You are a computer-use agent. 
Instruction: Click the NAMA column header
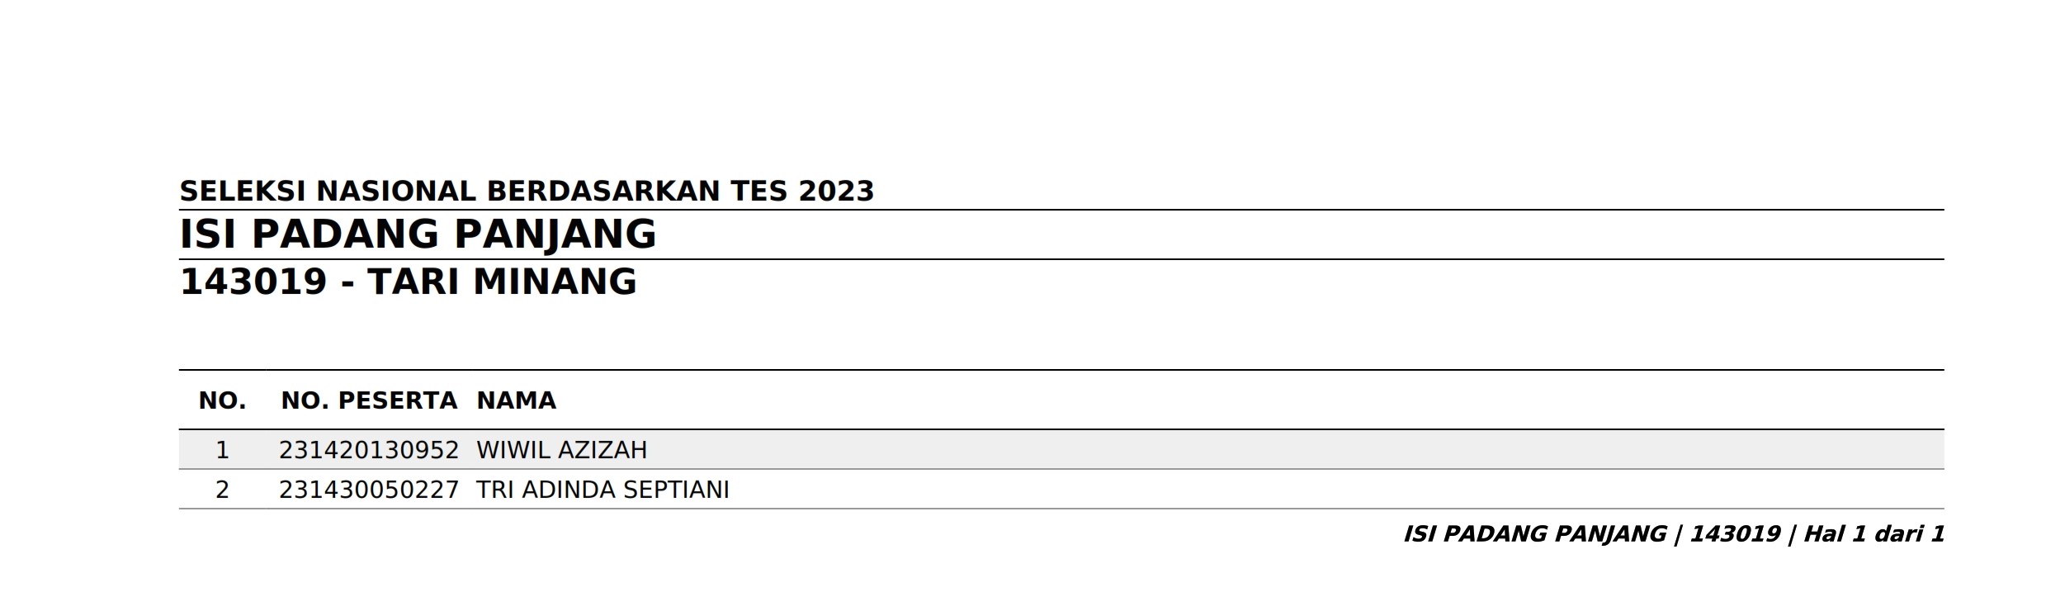click(517, 400)
